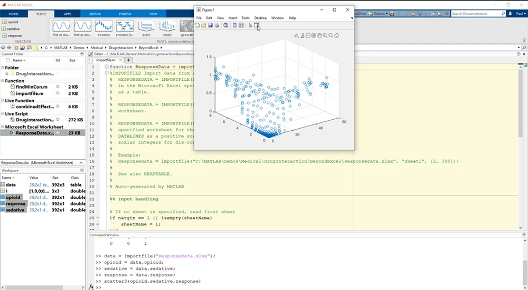
Task: Click the undo arrow in the quick access toolbar
Action: point(419,14)
